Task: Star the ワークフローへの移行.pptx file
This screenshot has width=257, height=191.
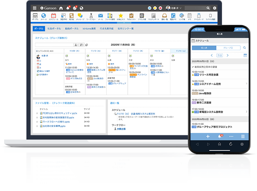Action: click(x=37, y=122)
